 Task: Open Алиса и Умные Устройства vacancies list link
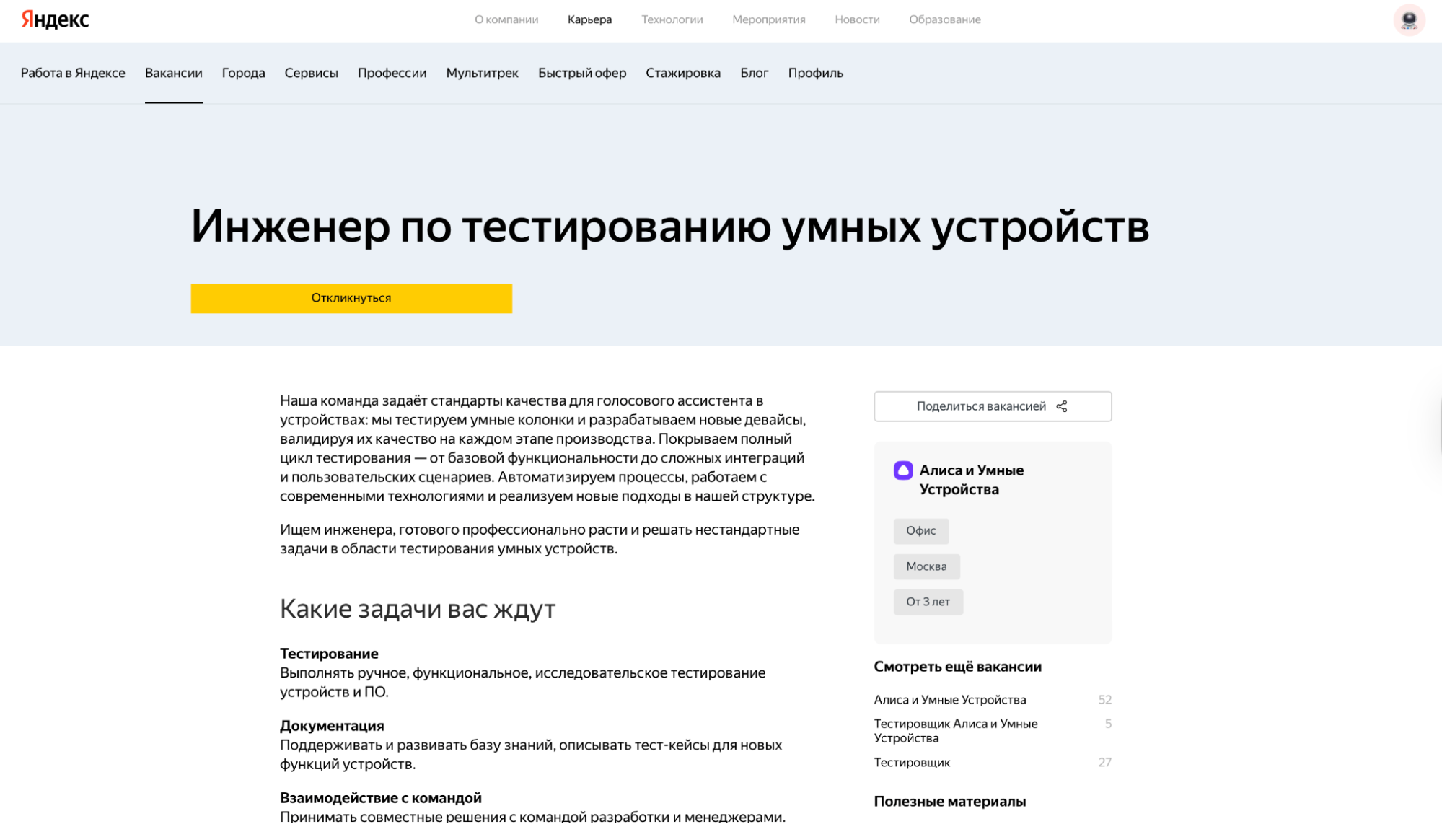(950, 700)
